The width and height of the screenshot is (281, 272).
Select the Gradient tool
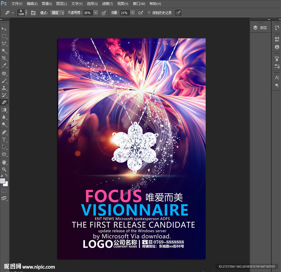4,110
